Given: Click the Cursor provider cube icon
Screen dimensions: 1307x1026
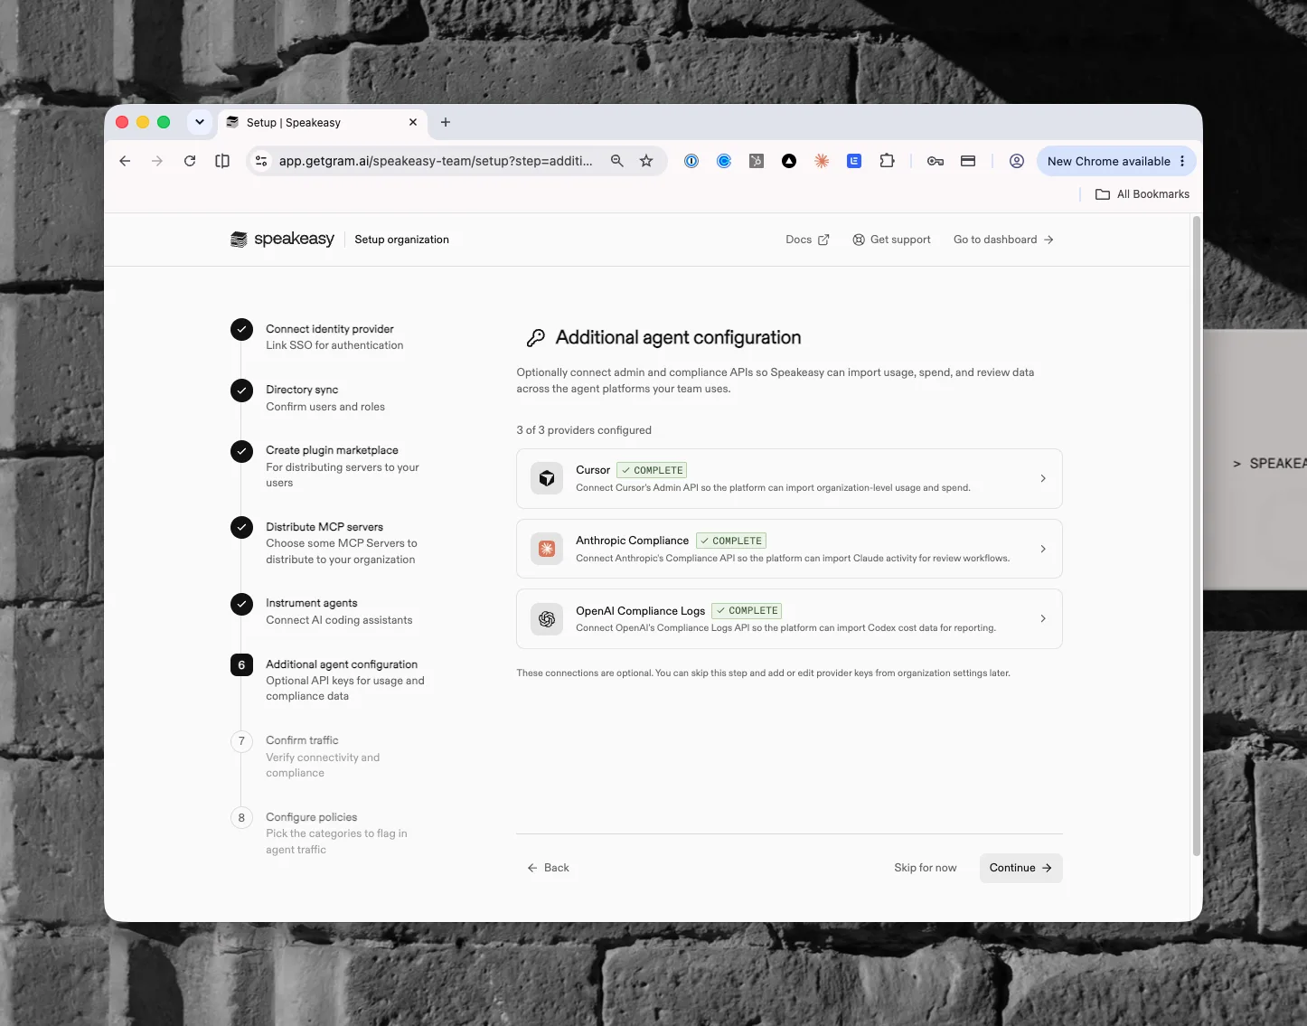Looking at the screenshot, I should point(547,478).
